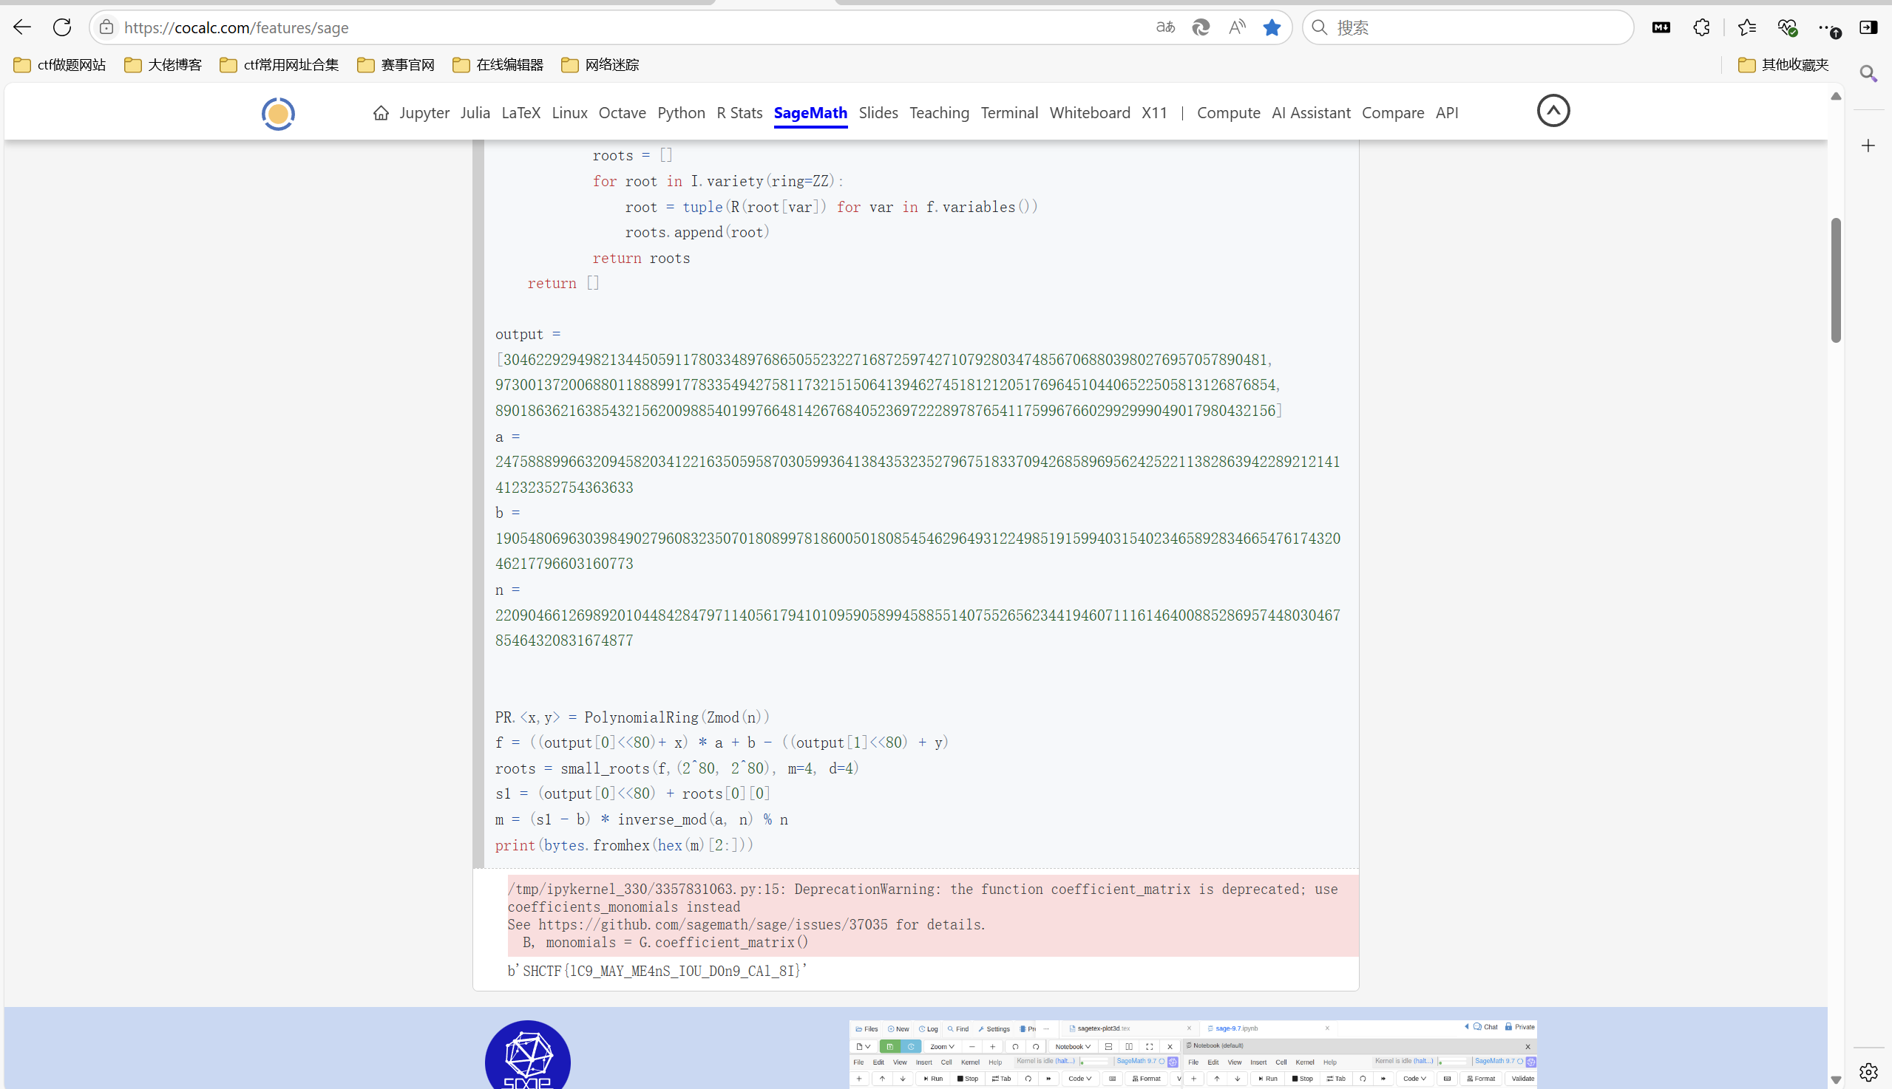
Task: Open the Terminal link
Action: [1009, 113]
